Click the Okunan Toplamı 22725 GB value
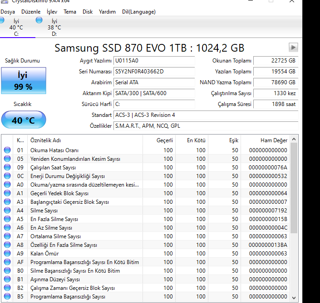The image size is (320, 303). 276,61
